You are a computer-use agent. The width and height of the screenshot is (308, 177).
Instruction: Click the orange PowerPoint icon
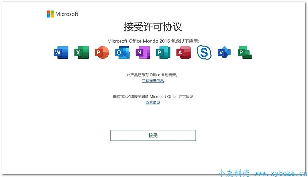tap(102, 53)
